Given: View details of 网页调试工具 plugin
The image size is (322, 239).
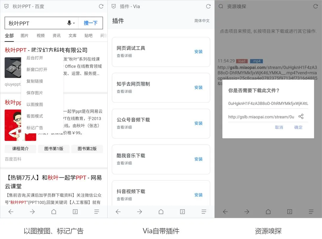Looking at the screenshot, I should (124, 56).
